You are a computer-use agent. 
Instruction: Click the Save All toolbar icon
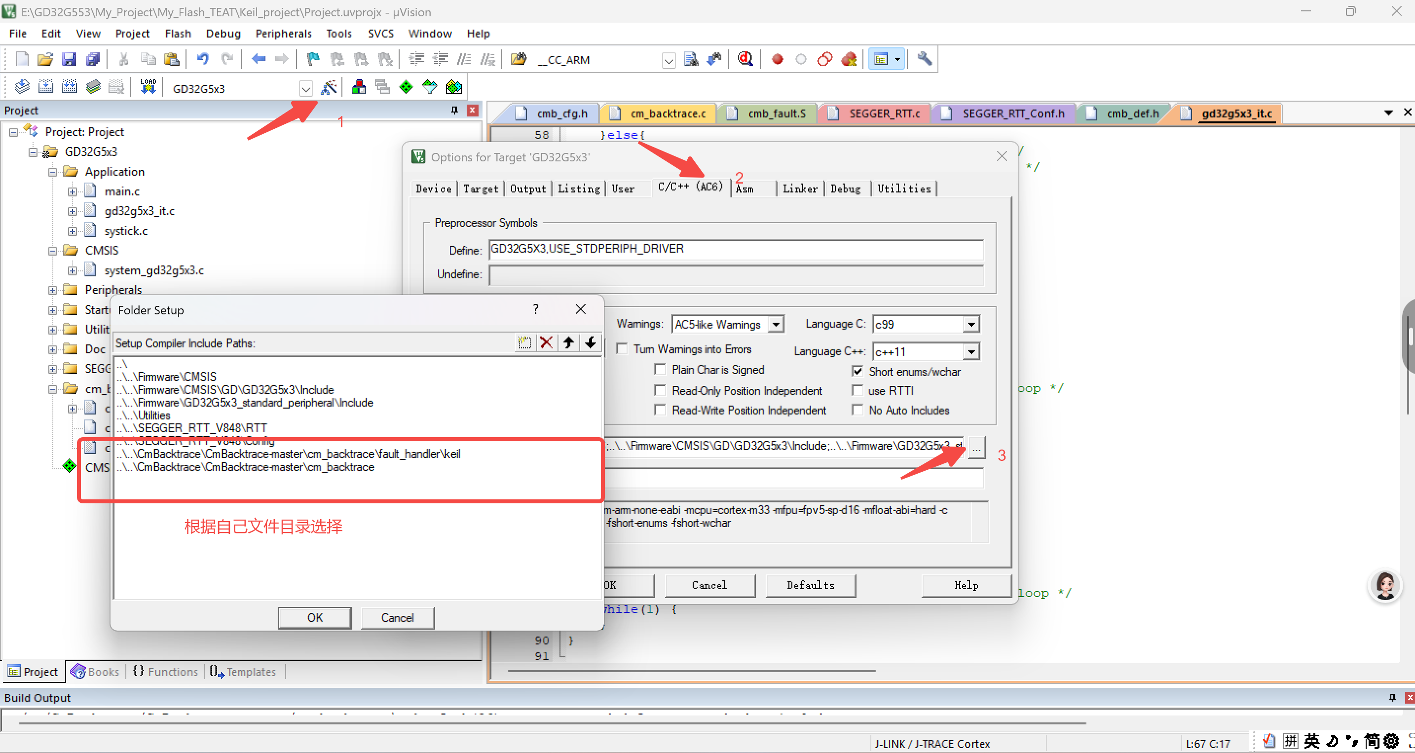coord(93,59)
